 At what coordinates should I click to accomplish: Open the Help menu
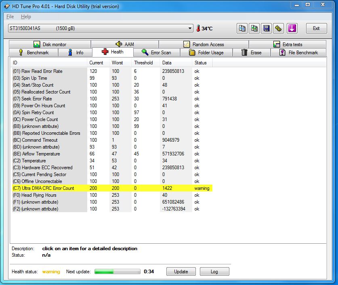tap(26, 17)
